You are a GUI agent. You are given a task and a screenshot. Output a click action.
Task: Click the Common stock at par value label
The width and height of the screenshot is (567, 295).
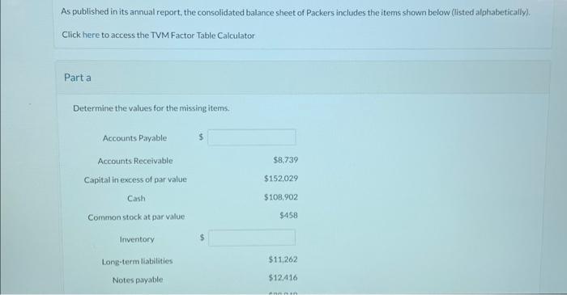tap(136, 217)
